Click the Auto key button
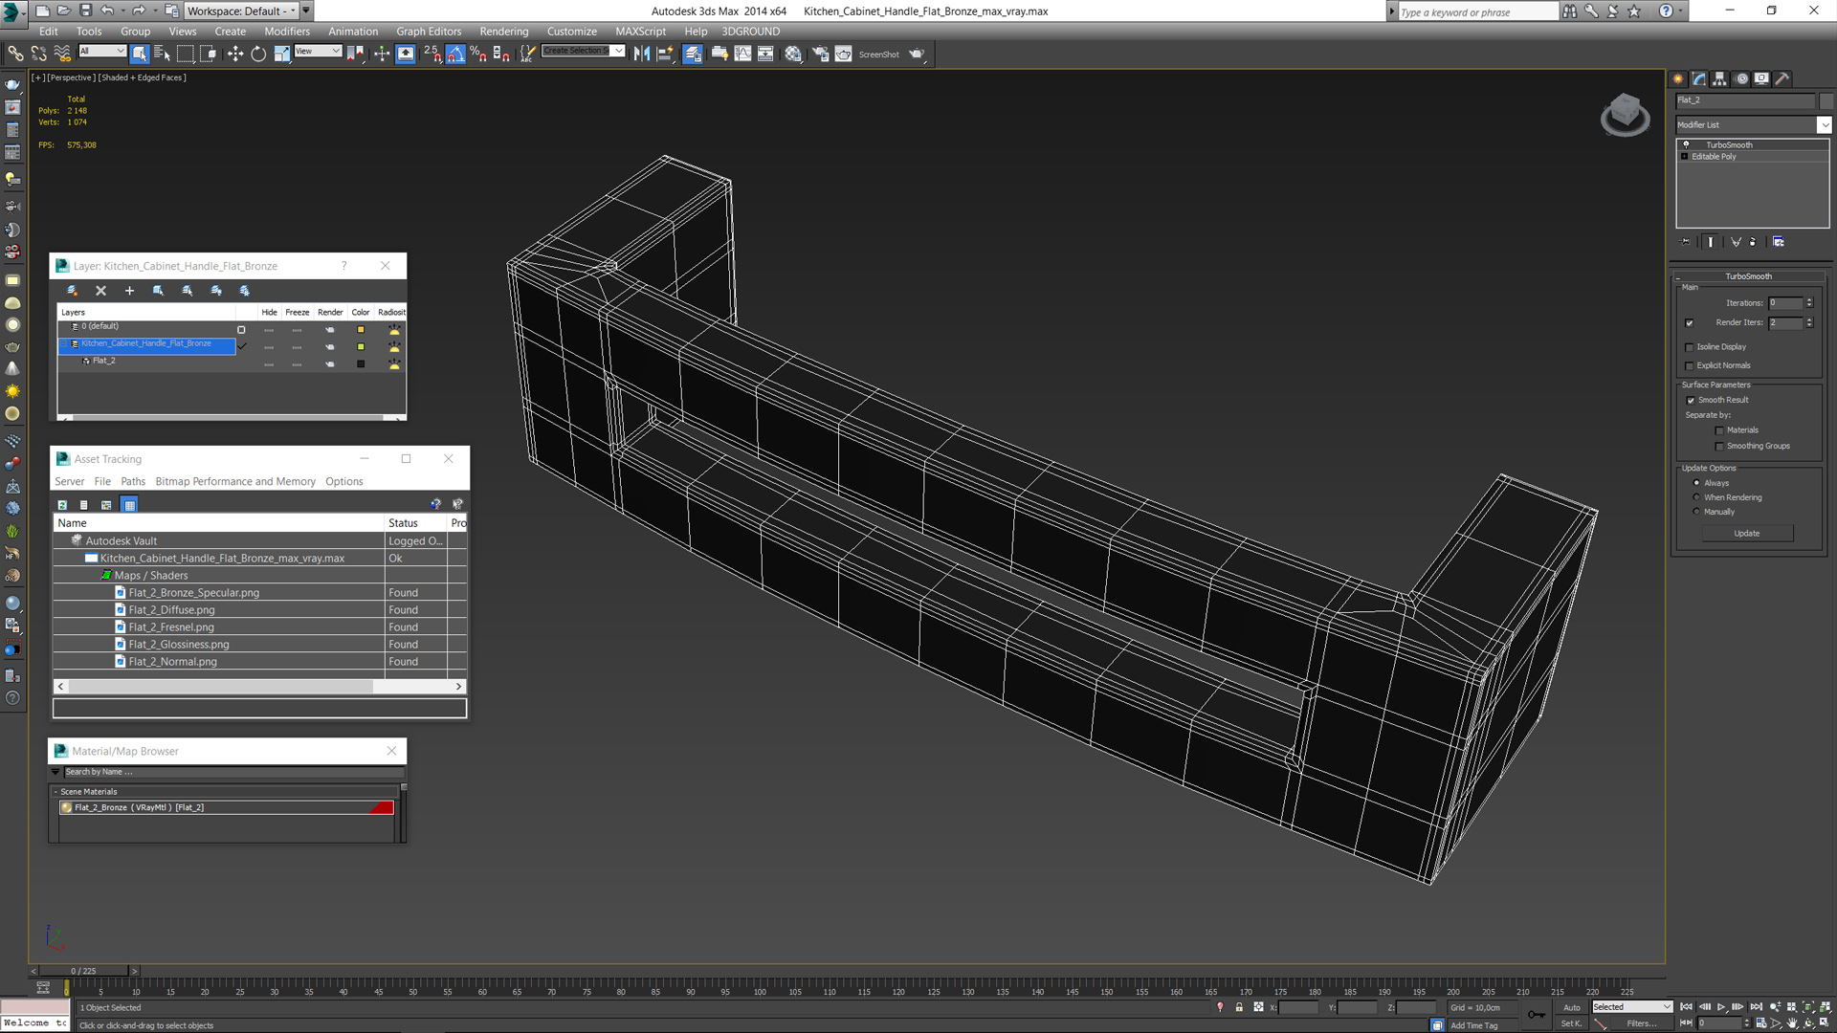This screenshot has height=1033, width=1837. tap(1572, 1007)
